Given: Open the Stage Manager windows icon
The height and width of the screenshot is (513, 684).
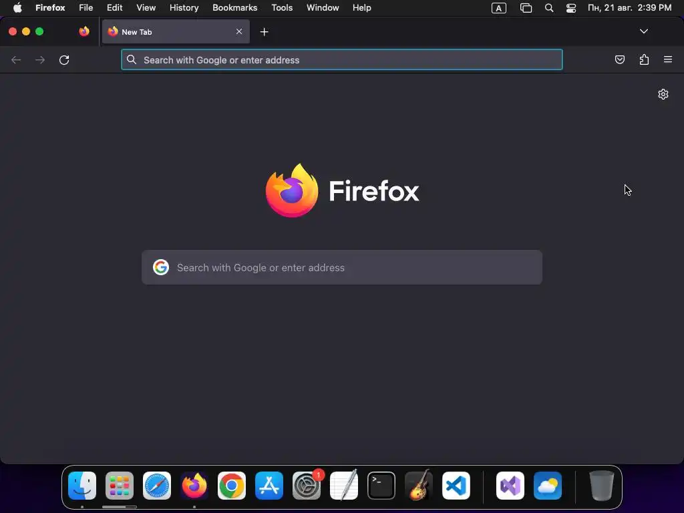Looking at the screenshot, I should tap(526, 8).
